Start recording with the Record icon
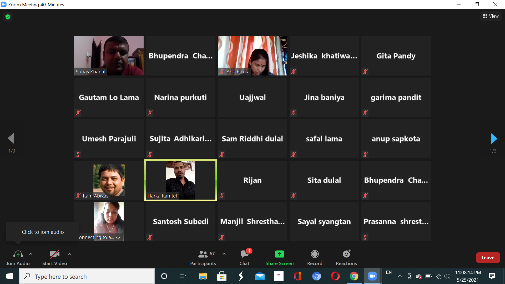 (315, 254)
